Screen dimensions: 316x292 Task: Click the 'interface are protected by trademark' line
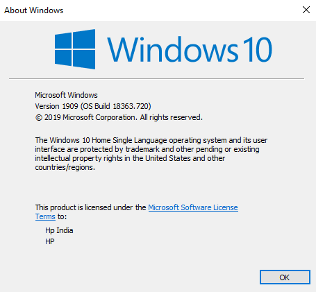pos(147,149)
